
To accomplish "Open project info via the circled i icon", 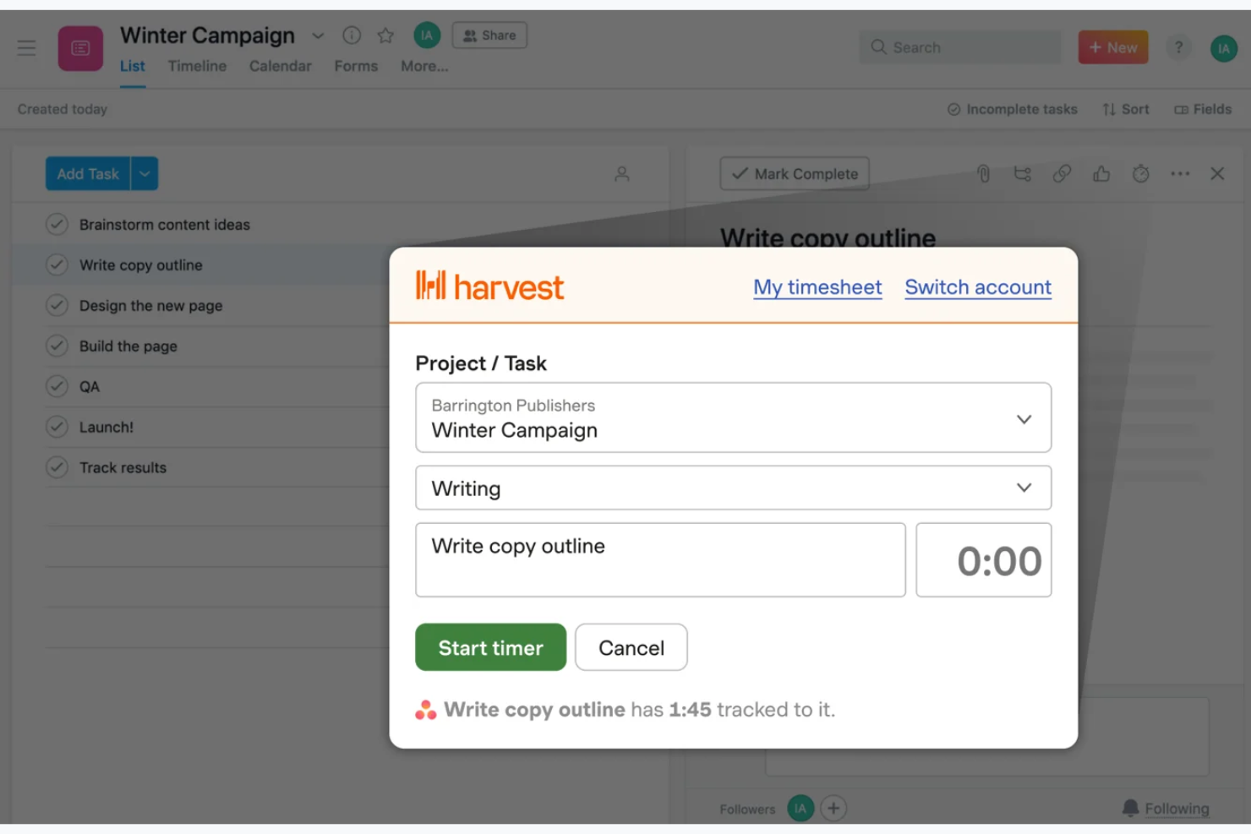I will (x=351, y=35).
